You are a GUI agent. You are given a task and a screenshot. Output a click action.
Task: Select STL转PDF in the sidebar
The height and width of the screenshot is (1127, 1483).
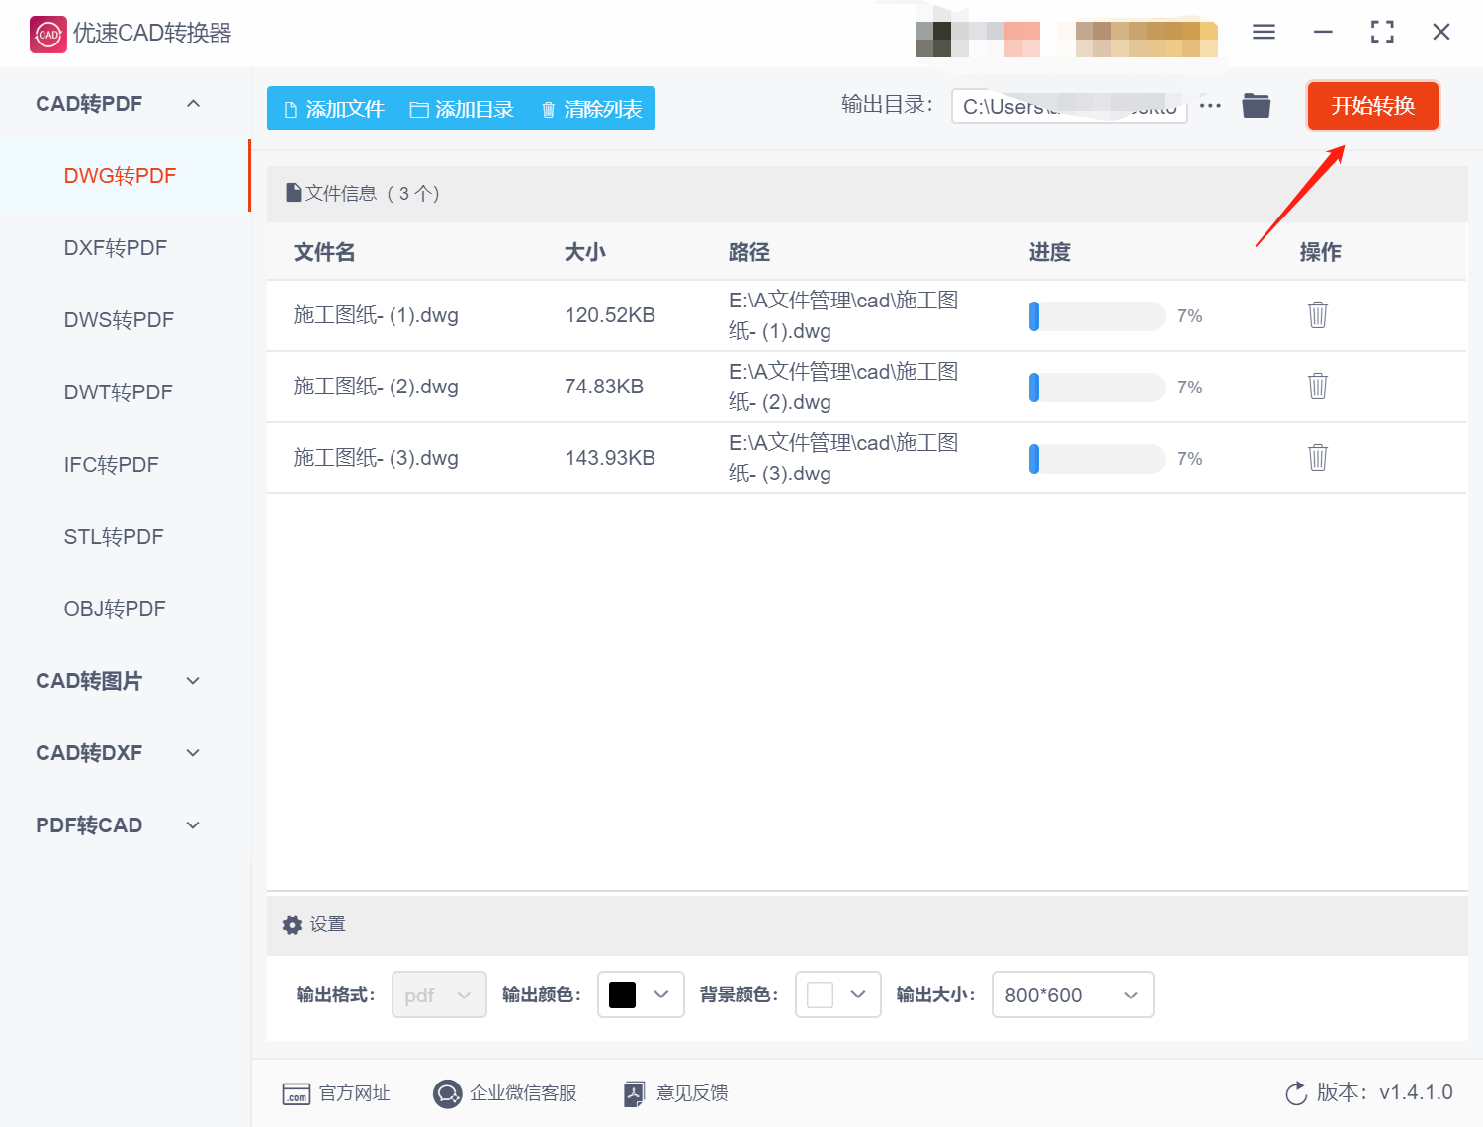pyautogui.click(x=114, y=537)
